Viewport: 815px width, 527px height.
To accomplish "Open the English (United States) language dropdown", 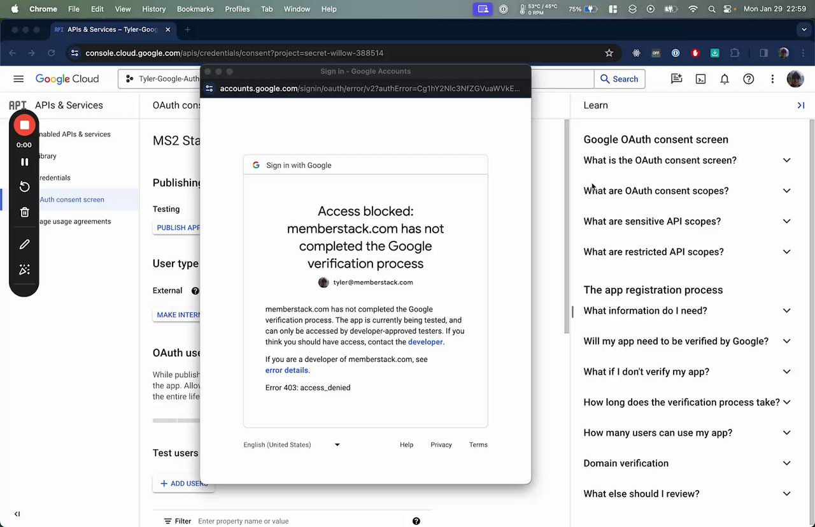I will (292, 445).
